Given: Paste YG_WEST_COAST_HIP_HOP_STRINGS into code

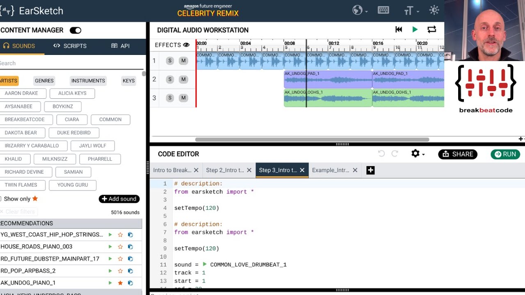Looking at the screenshot, I should click(130, 235).
